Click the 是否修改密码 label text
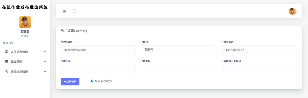The width and height of the screenshot is (308, 98). tap(103, 81)
